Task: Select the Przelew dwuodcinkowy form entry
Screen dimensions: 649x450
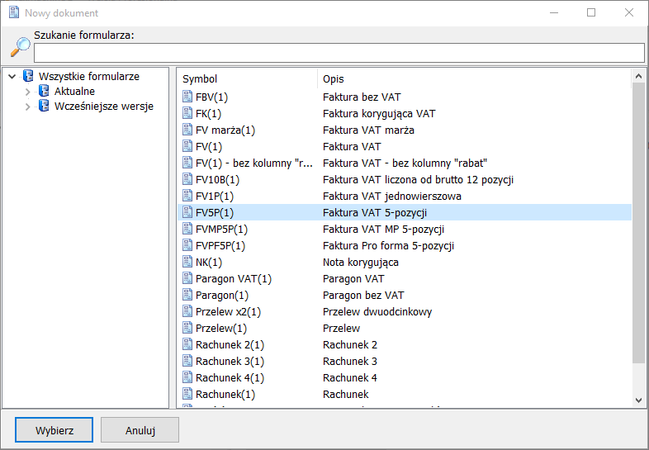Action: pyautogui.click(x=377, y=312)
